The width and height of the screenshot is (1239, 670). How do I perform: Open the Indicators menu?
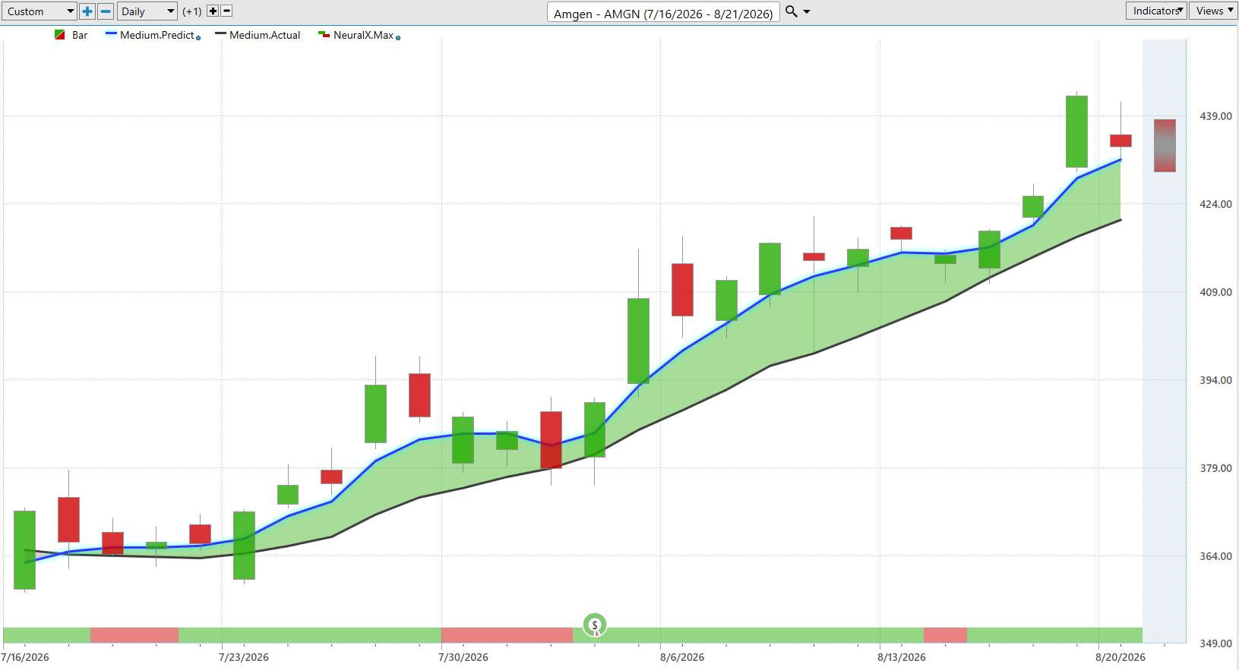pos(1156,11)
